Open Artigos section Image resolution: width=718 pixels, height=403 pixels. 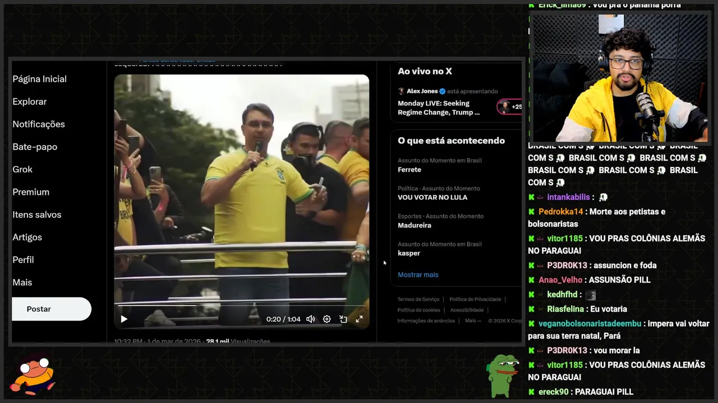[x=27, y=237]
